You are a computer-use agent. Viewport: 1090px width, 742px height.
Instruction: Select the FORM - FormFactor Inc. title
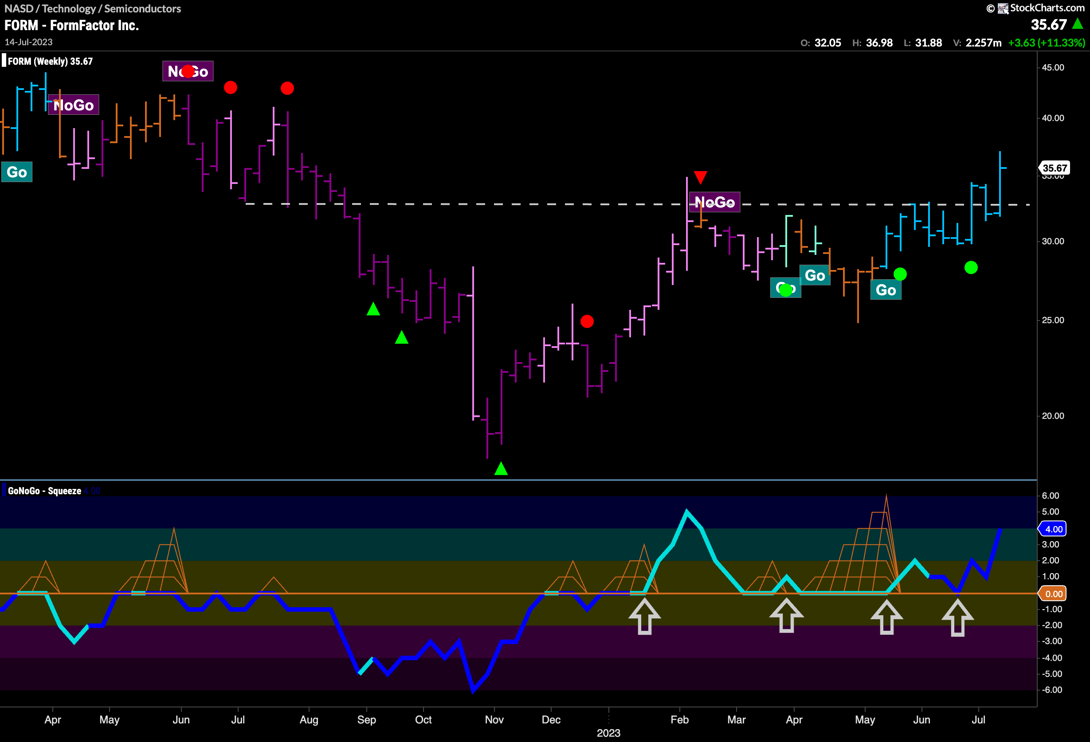click(71, 25)
